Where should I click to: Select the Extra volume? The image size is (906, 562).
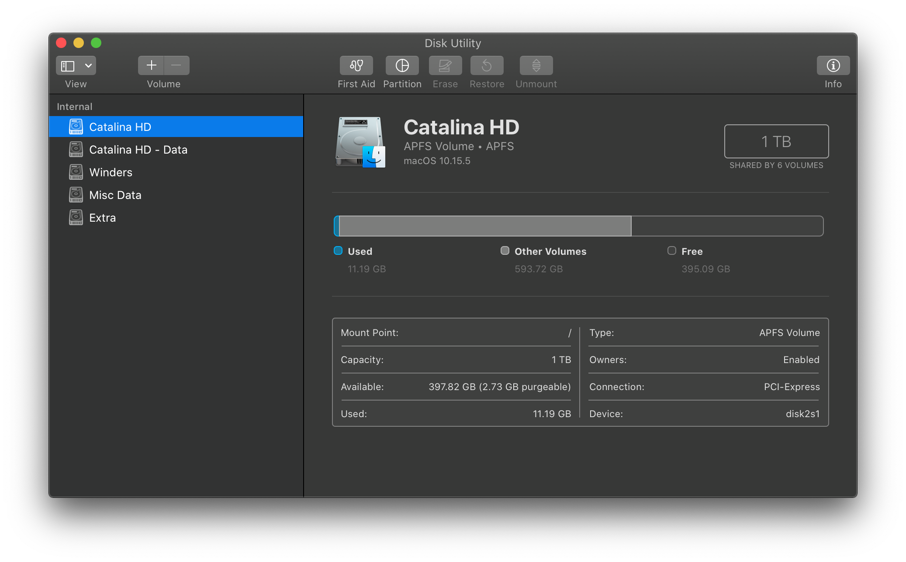click(x=102, y=218)
